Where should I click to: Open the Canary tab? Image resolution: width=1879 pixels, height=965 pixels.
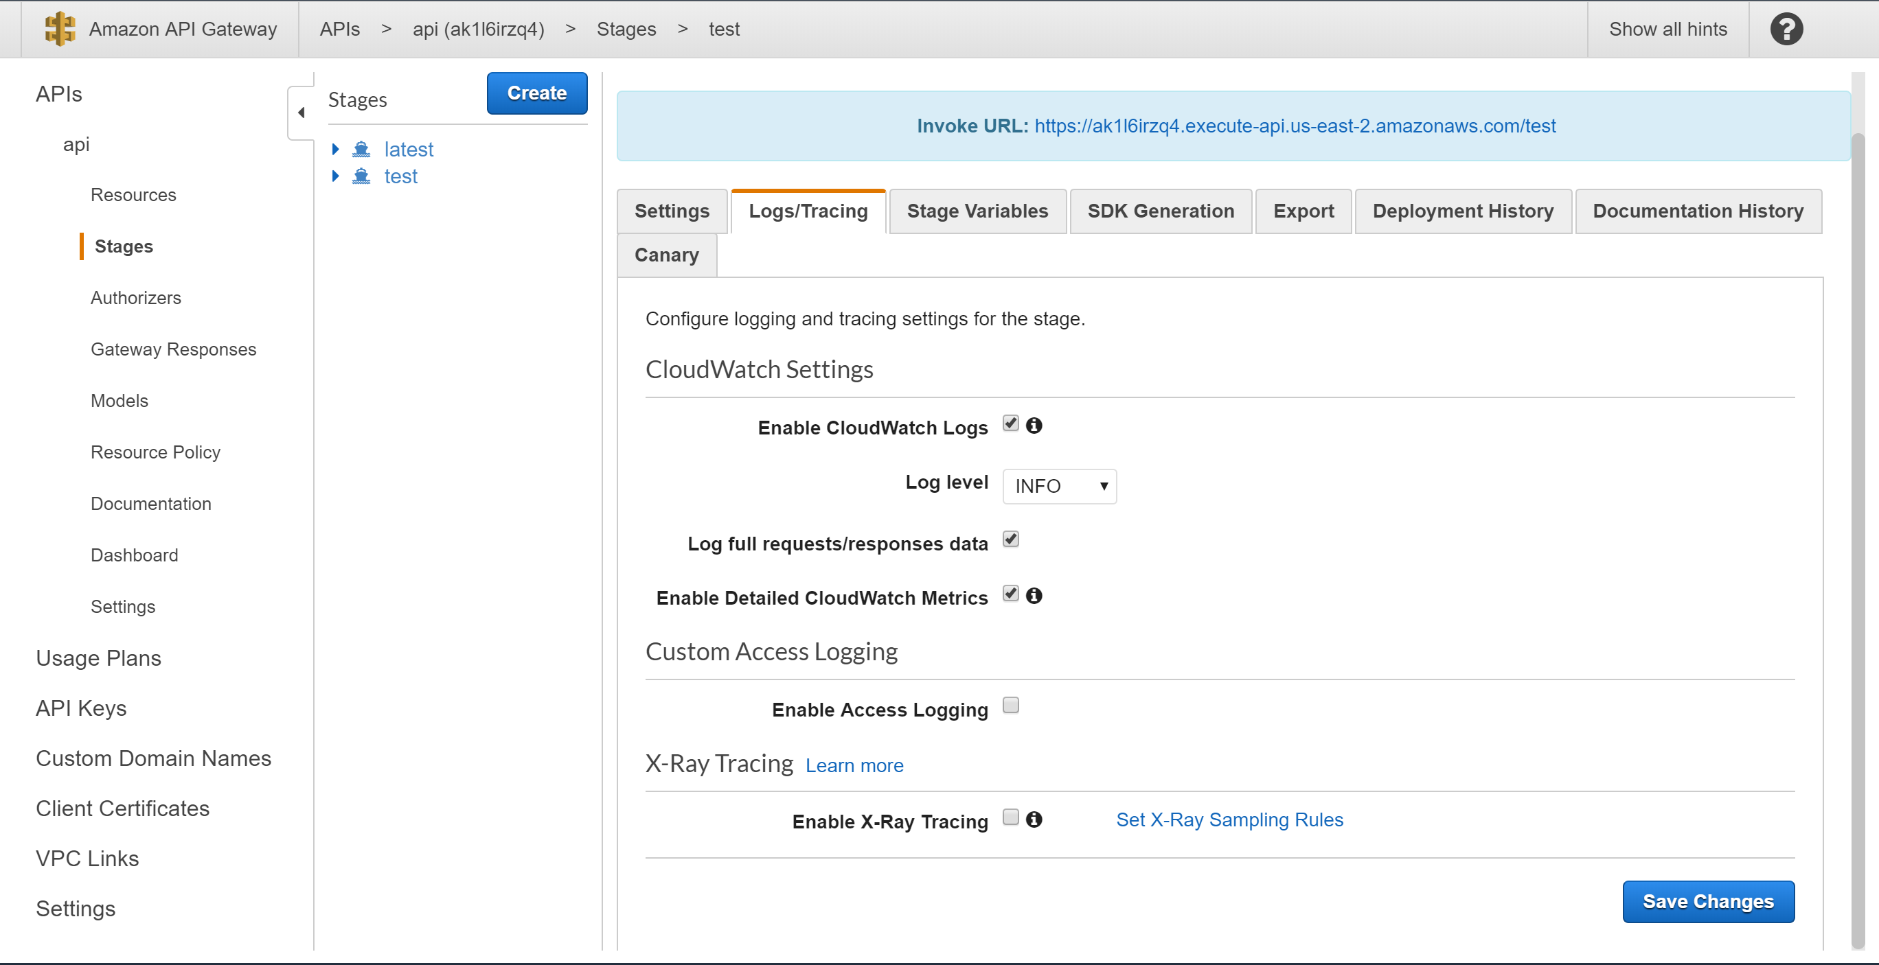click(x=665, y=255)
